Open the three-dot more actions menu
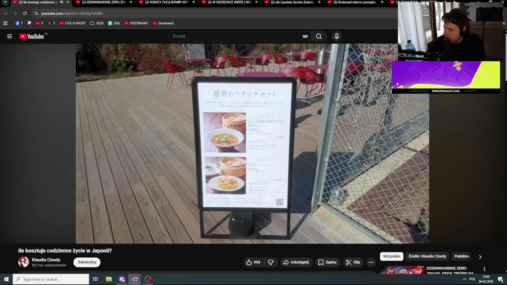 [x=371, y=262]
